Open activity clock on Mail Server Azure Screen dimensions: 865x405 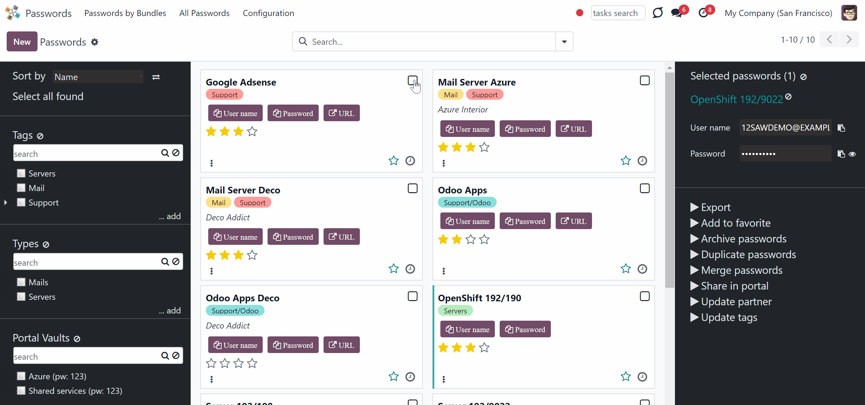click(x=642, y=160)
